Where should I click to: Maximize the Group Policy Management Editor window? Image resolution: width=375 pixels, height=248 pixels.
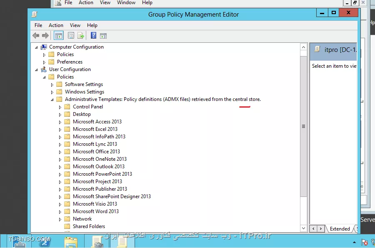point(334,12)
